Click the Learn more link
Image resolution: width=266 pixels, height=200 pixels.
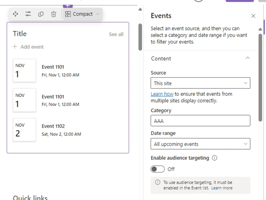pos(222,188)
